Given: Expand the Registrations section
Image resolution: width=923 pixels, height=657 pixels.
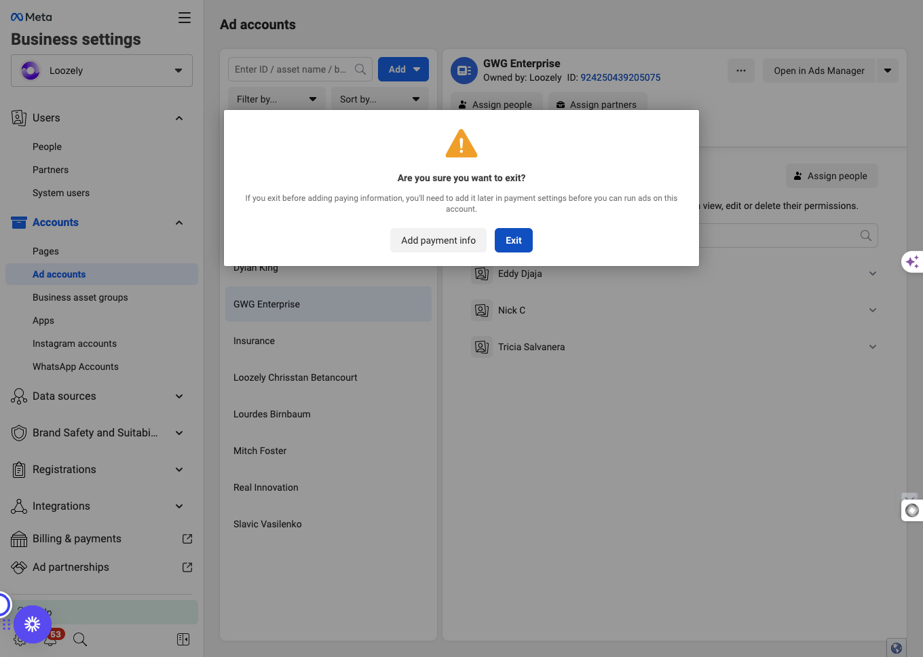Looking at the screenshot, I should [179, 470].
